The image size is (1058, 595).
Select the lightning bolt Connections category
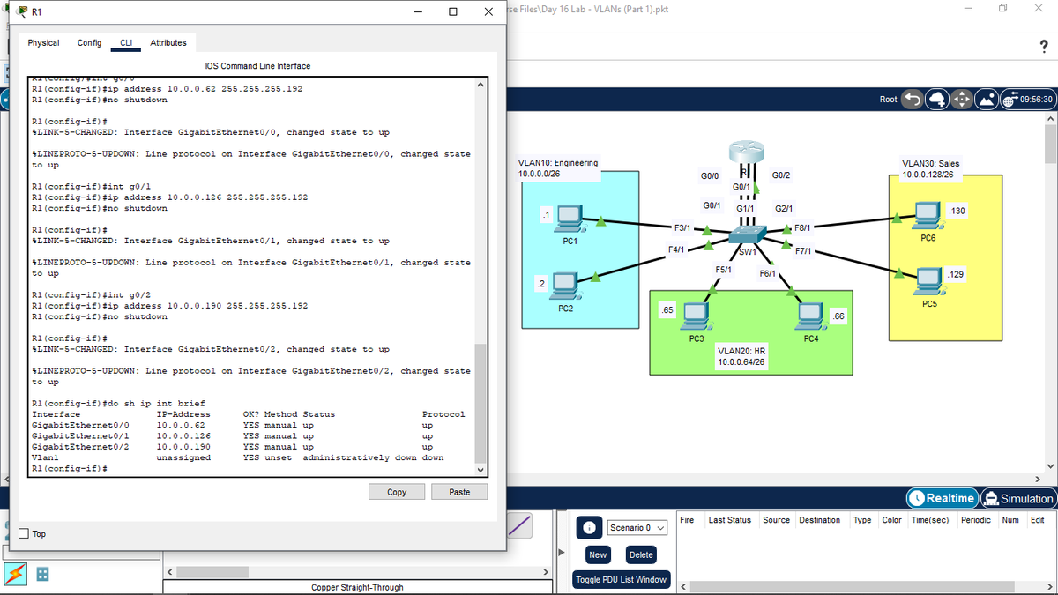tap(16, 574)
